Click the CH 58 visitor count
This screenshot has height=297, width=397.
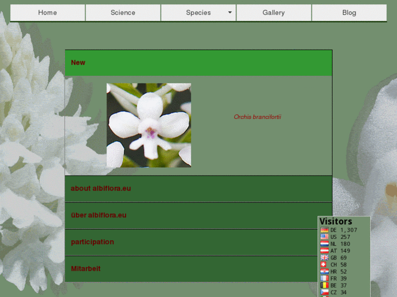tap(339, 265)
